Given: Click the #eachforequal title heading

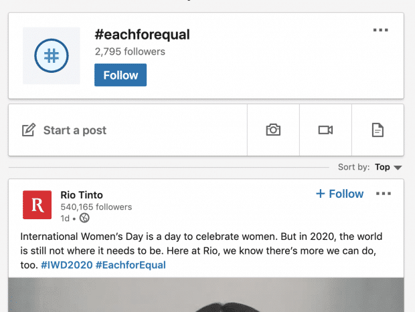Looking at the screenshot, I should 142,35.
